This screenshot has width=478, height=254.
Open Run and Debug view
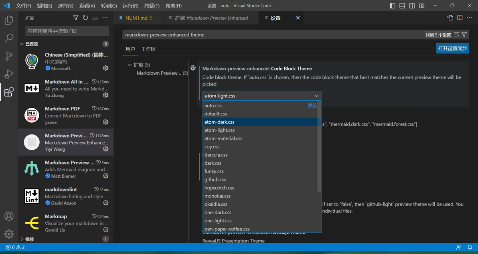pos(9,74)
